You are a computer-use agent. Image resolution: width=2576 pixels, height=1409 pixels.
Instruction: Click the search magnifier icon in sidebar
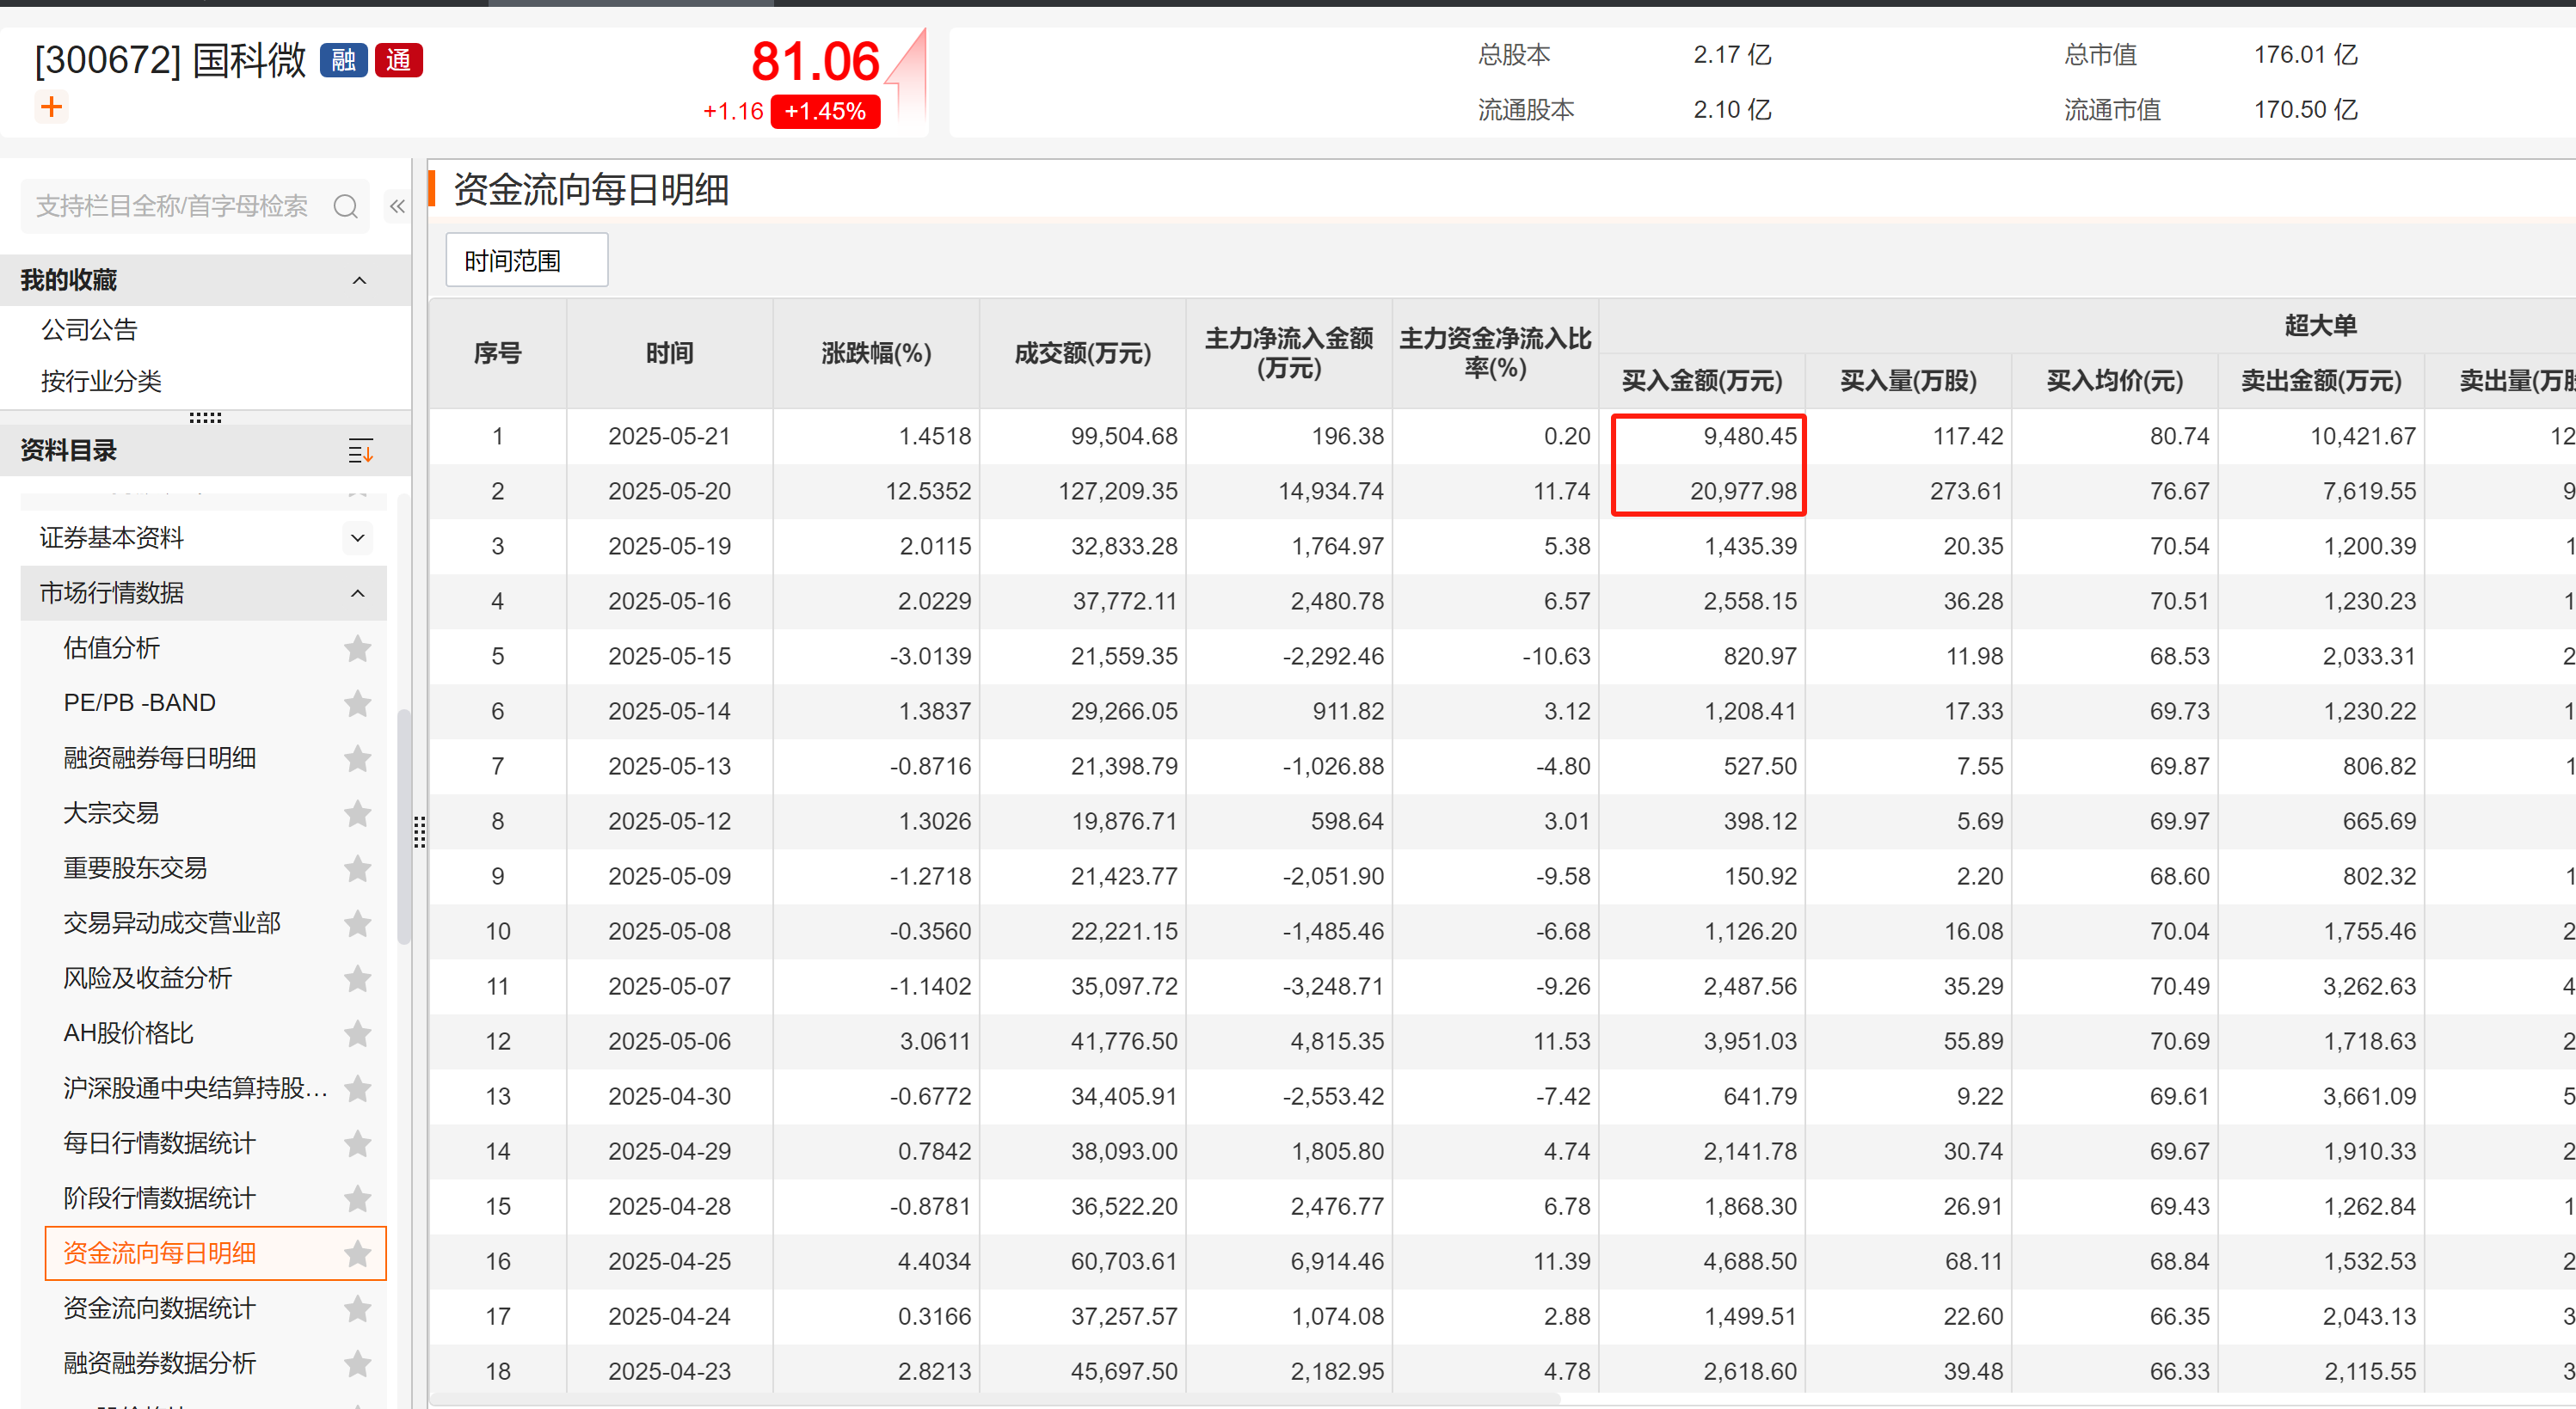pyautogui.click(x=346, y=207)
